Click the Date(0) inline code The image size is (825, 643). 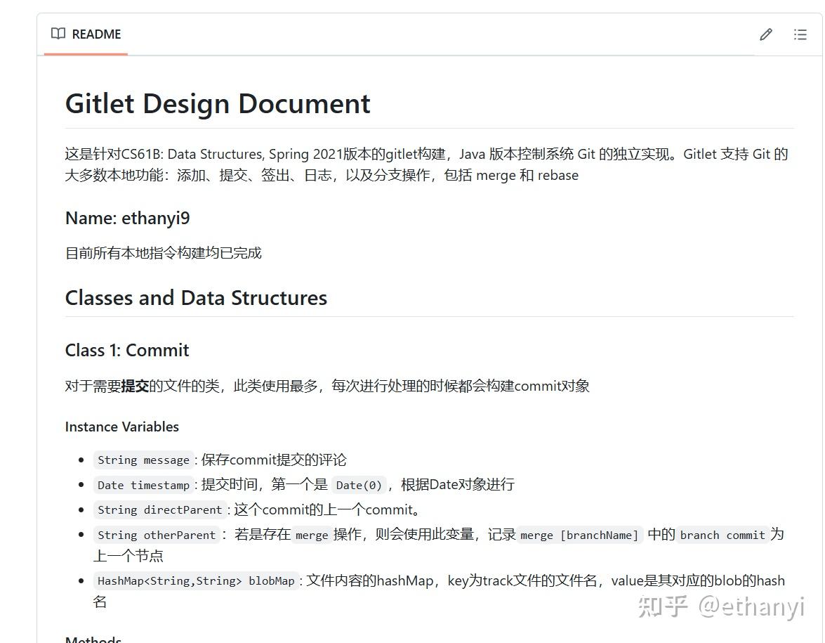(359, 485)
